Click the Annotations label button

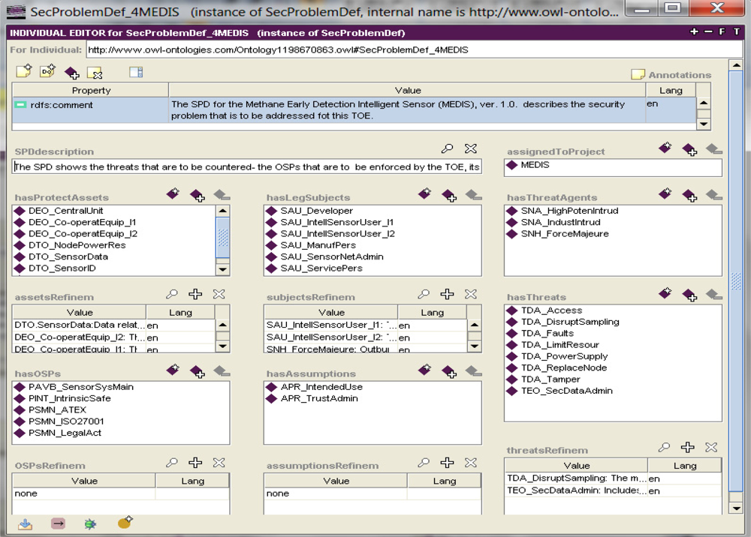coord(671,75)
